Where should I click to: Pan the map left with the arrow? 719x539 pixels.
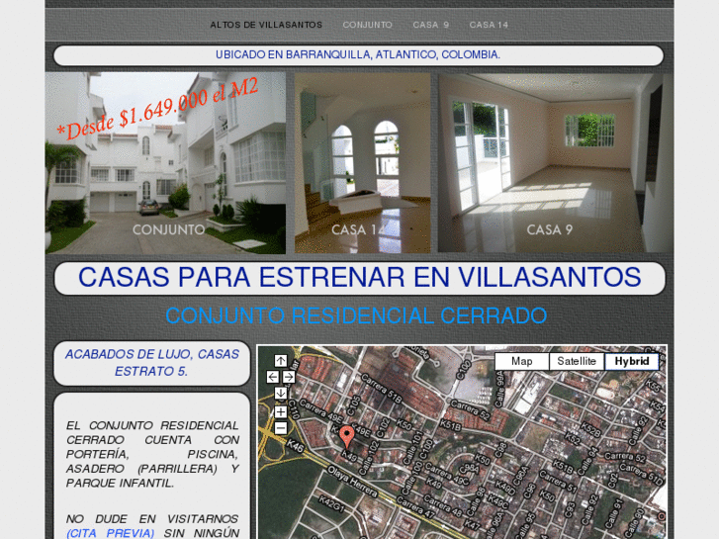point(272,377)
